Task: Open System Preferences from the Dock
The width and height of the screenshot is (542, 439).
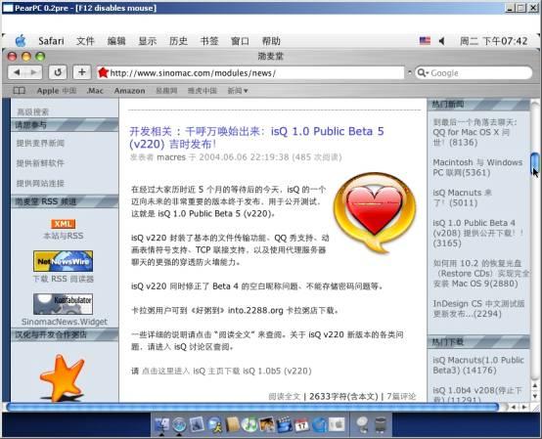Action: tap(337, 424)
